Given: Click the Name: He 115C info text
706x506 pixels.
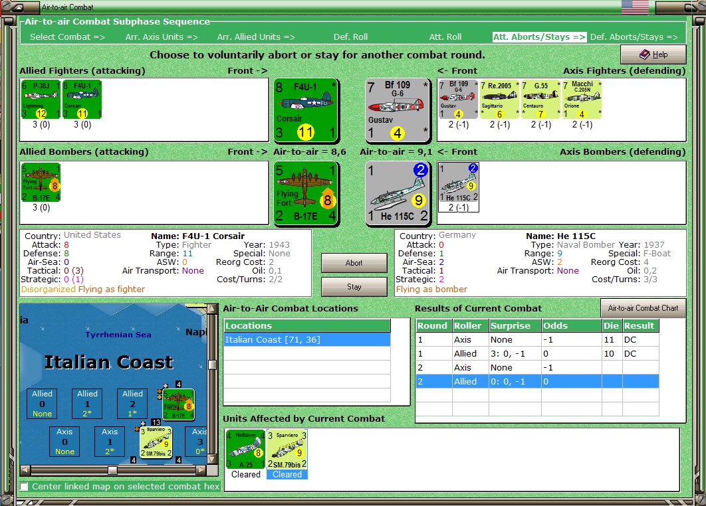Looking at the screenshot, I should 560,236.
